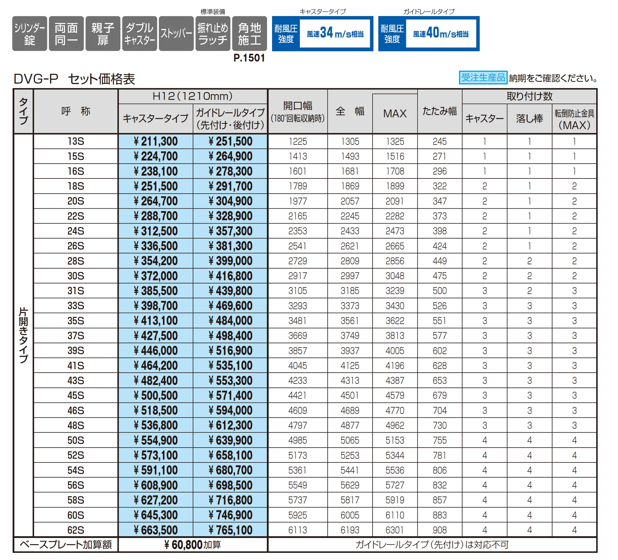The width and height of the screenshot is (618, 560).
Task: Click the 28S row name
Action: (x=76, y=261)
